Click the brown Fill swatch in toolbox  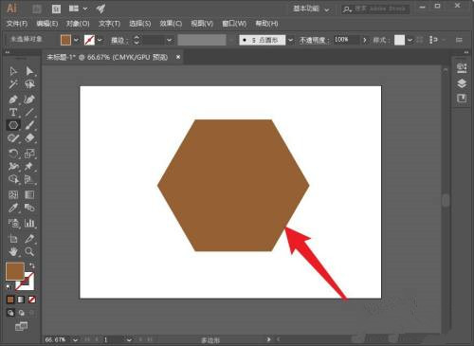click(x=15, y=271)
